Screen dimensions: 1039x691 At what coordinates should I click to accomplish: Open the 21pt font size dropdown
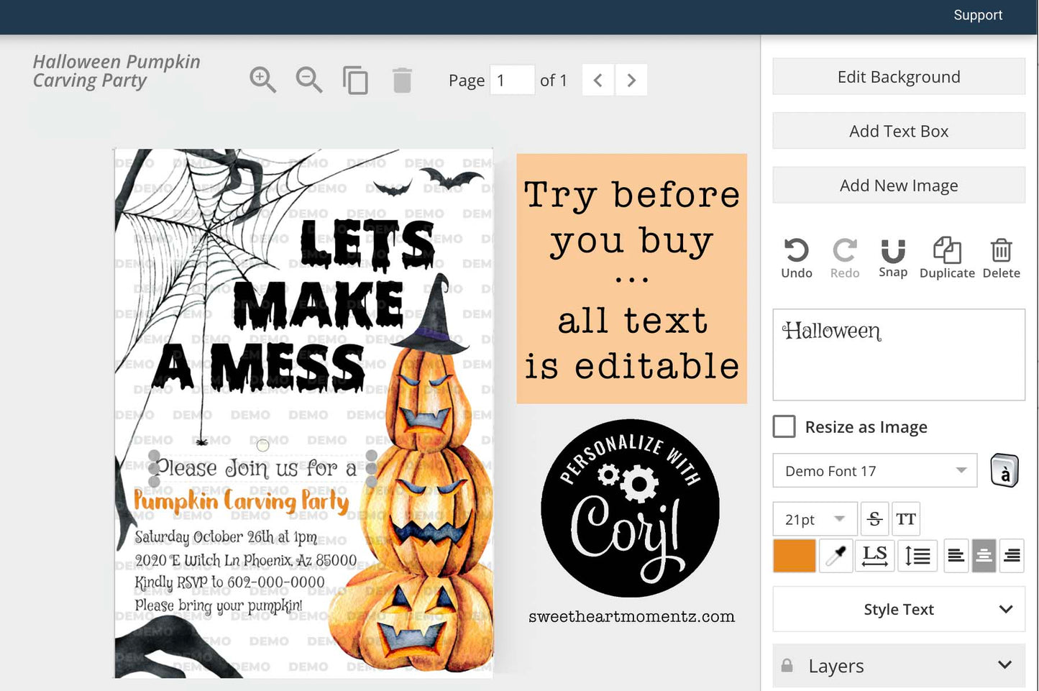815,518
